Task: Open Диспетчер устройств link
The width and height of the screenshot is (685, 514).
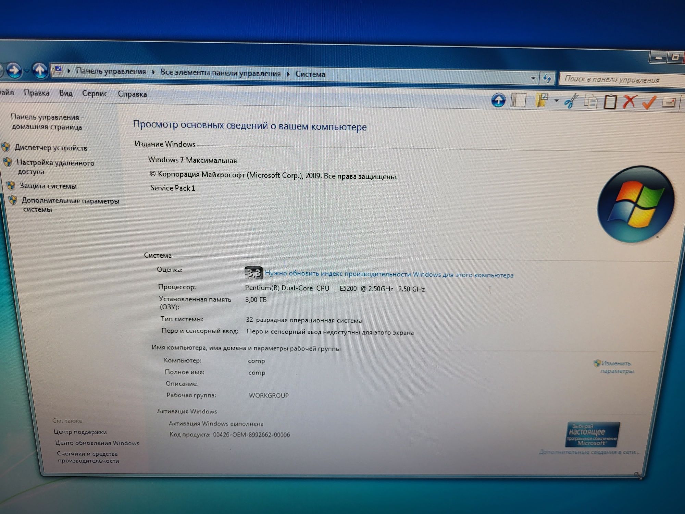Action: (x=51, y=148)
